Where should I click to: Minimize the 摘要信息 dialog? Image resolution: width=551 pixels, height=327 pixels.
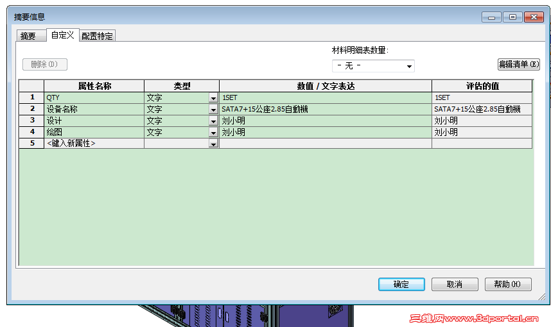492,17
